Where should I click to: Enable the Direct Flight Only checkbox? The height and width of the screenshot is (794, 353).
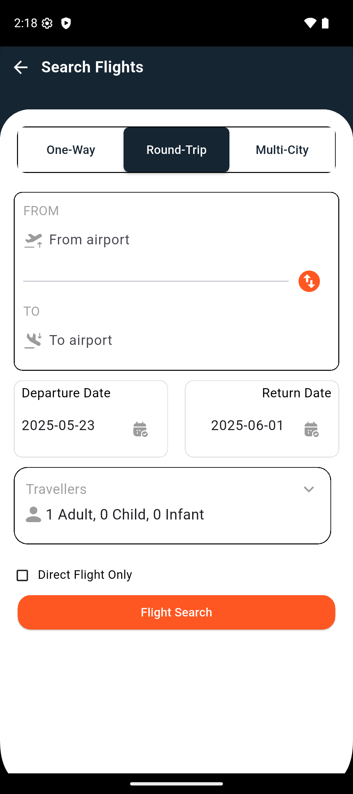(x=22, y=575)
